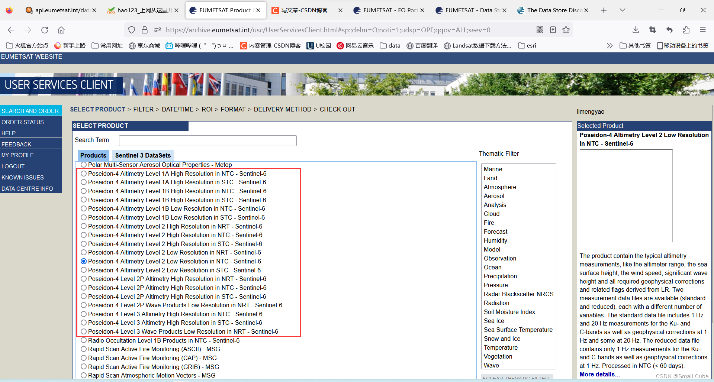Close the hao123 tab
This screenshot has width=714, height=382.
tap(176, 10)
